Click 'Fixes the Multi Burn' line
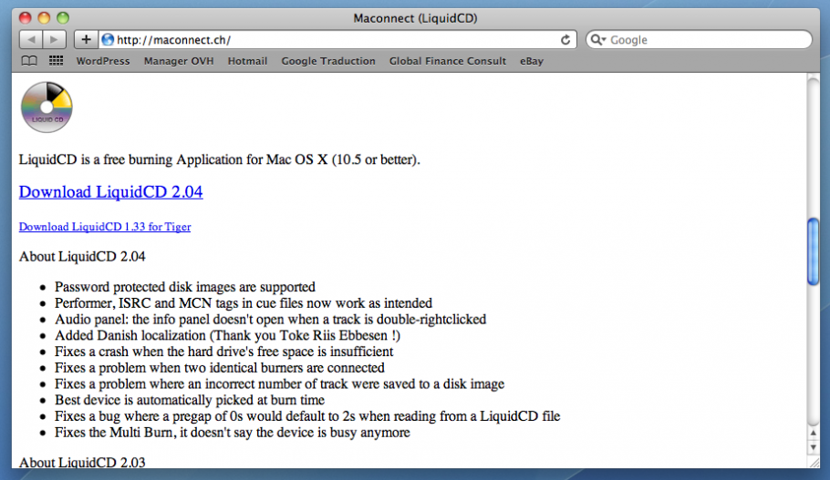Screen dimensions: 830x480 coord(233,433)
